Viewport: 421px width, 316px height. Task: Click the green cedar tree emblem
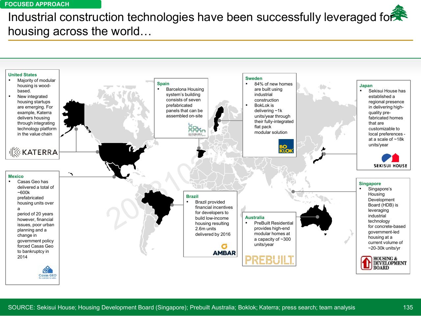pos(400,13)
